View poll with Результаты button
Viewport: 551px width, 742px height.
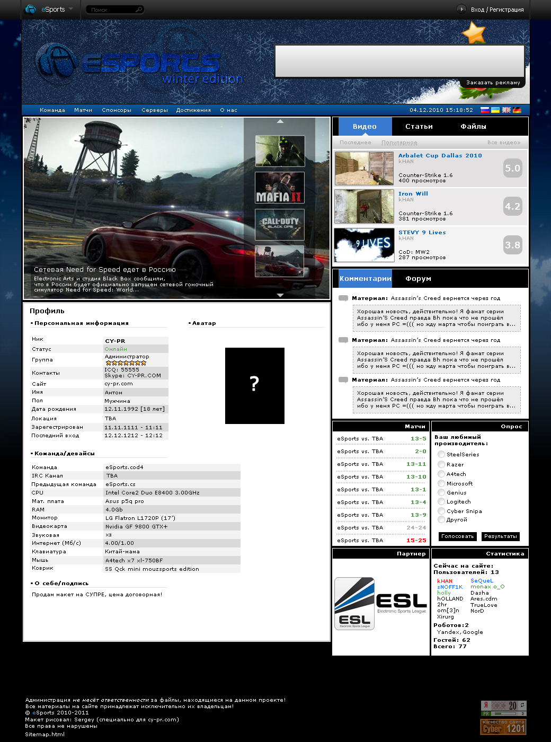501,536
